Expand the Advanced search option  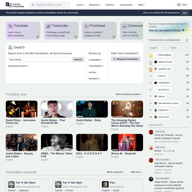tap(19, 66)
